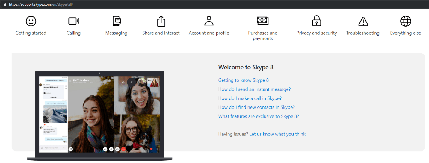The image size is (429, 163).
Task: Go to Account and profile label
Action: pos(209,33)
